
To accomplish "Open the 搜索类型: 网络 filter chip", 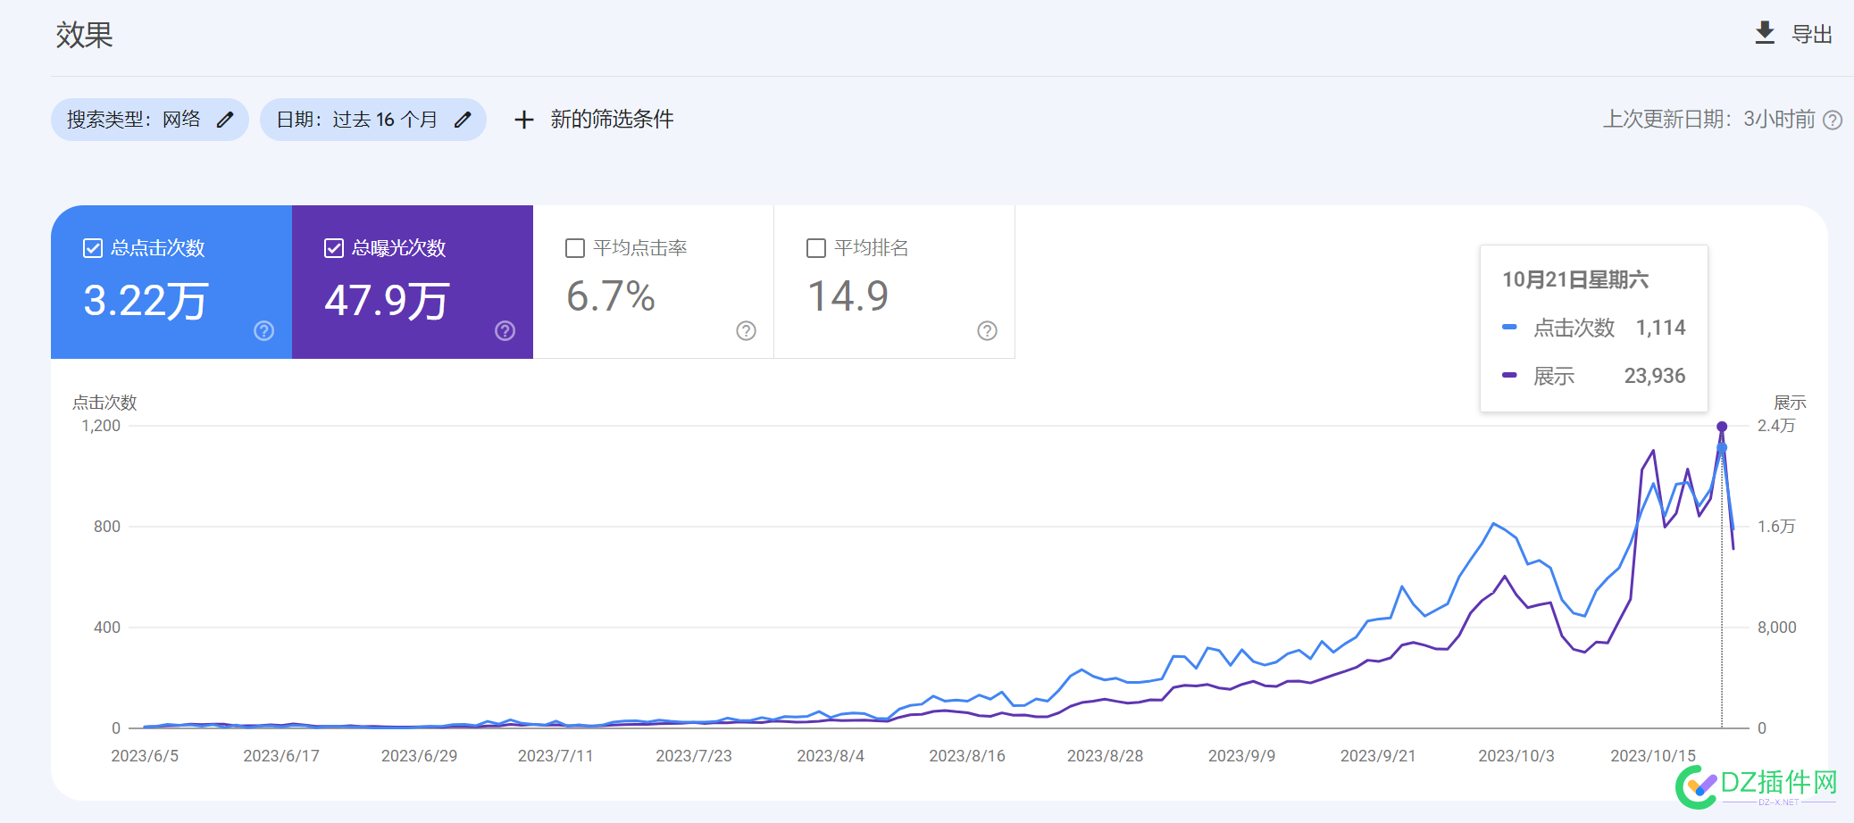I will point(150,120).
